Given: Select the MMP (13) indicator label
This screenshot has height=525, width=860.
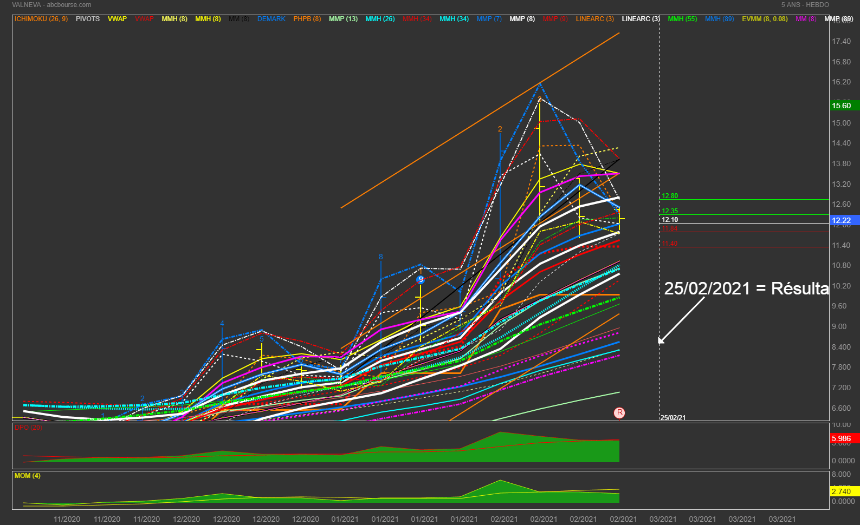Looking at the screenshot, I should tap(344, 19).
